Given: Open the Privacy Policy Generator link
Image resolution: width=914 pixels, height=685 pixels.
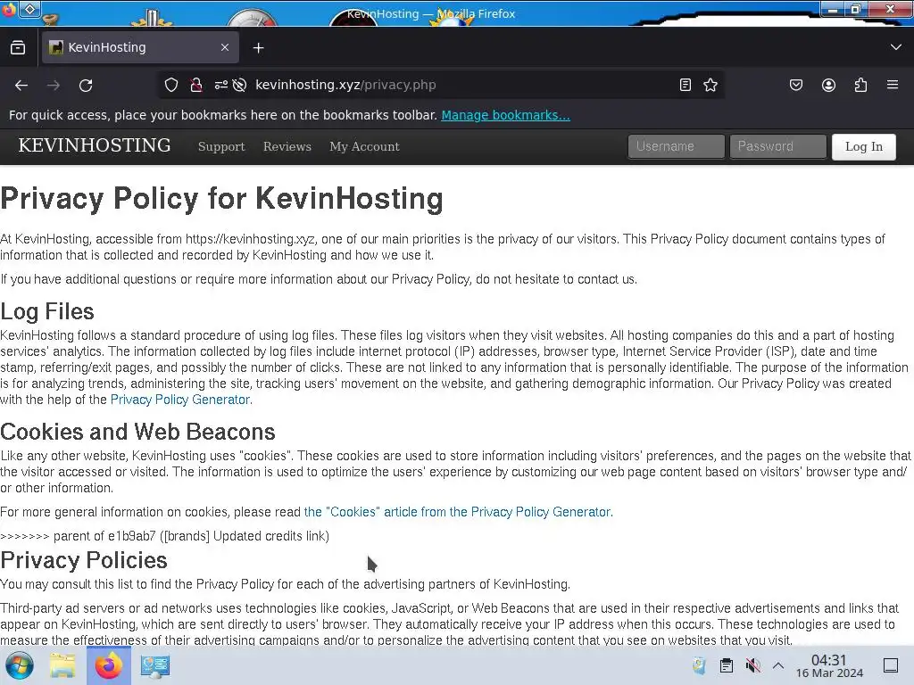Looking at the screenshot, I should [180, 400].
